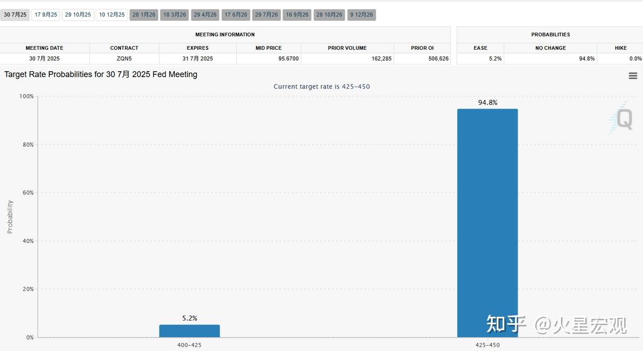Go to the 17 6月26 meeting tab
Viewport: 643px width, 351px height.
[x=236, y=15]
